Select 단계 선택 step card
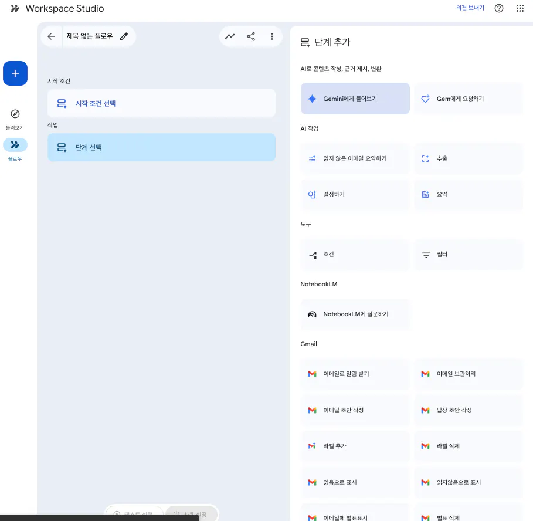 161,147
